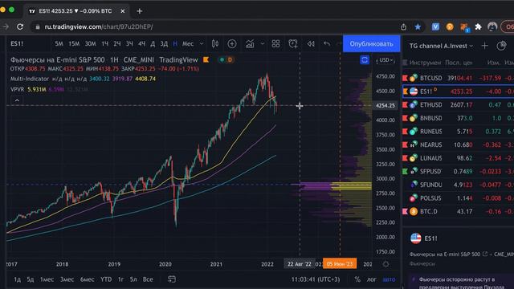Select the 15М timeframe

(74, 43)
